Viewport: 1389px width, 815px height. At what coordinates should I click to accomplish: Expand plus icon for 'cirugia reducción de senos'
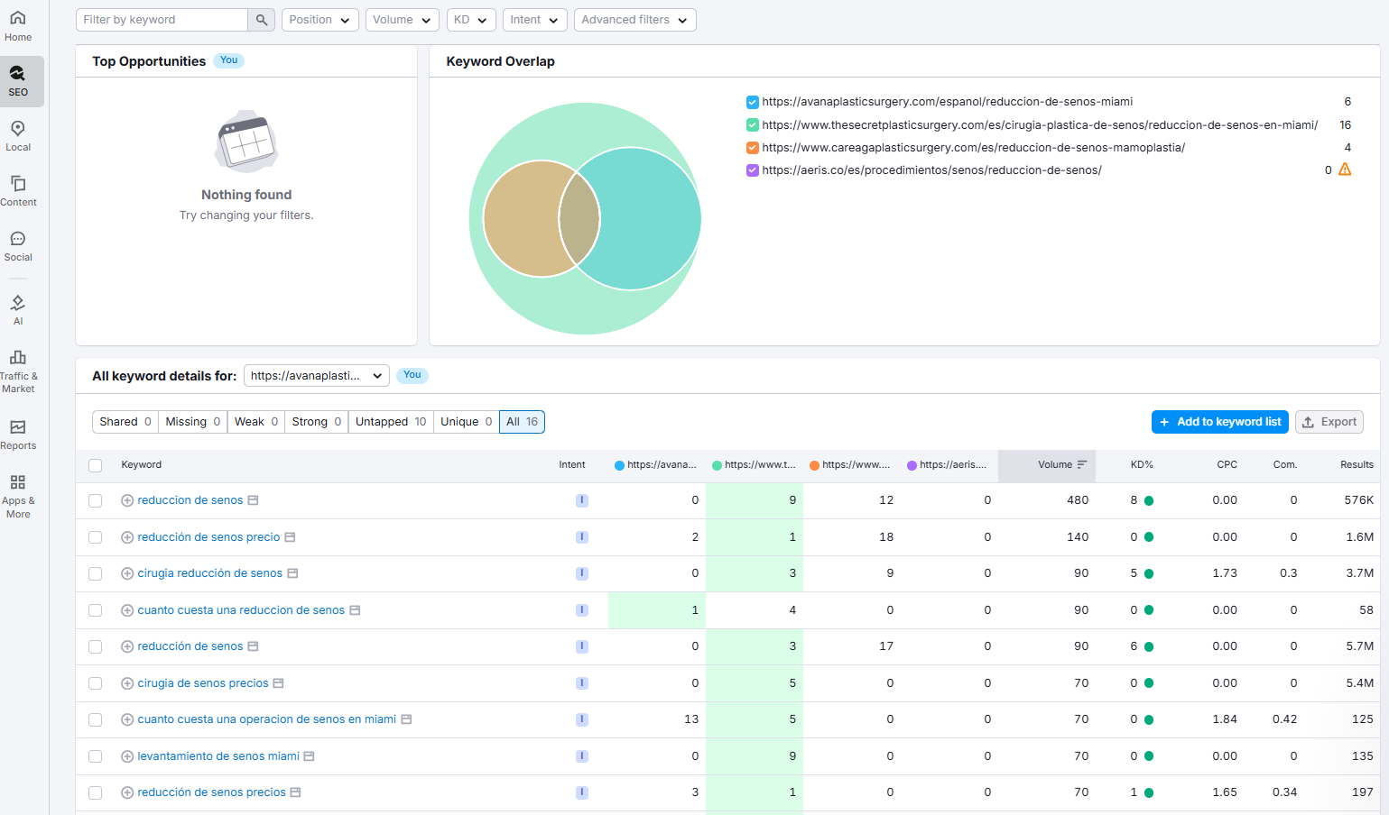pos(127,573)
